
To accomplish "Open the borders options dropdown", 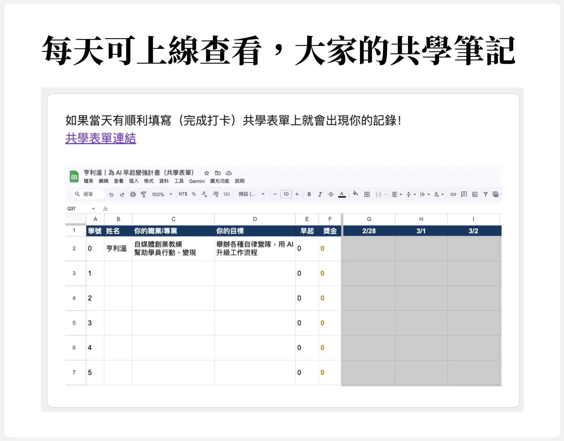I will [367, 194].
